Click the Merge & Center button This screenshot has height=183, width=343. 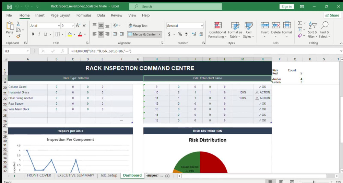(x=142, y=34)
